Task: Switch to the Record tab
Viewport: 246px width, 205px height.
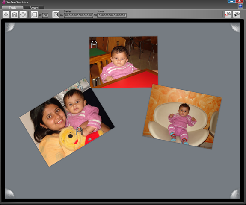Action: coord(34,8)
